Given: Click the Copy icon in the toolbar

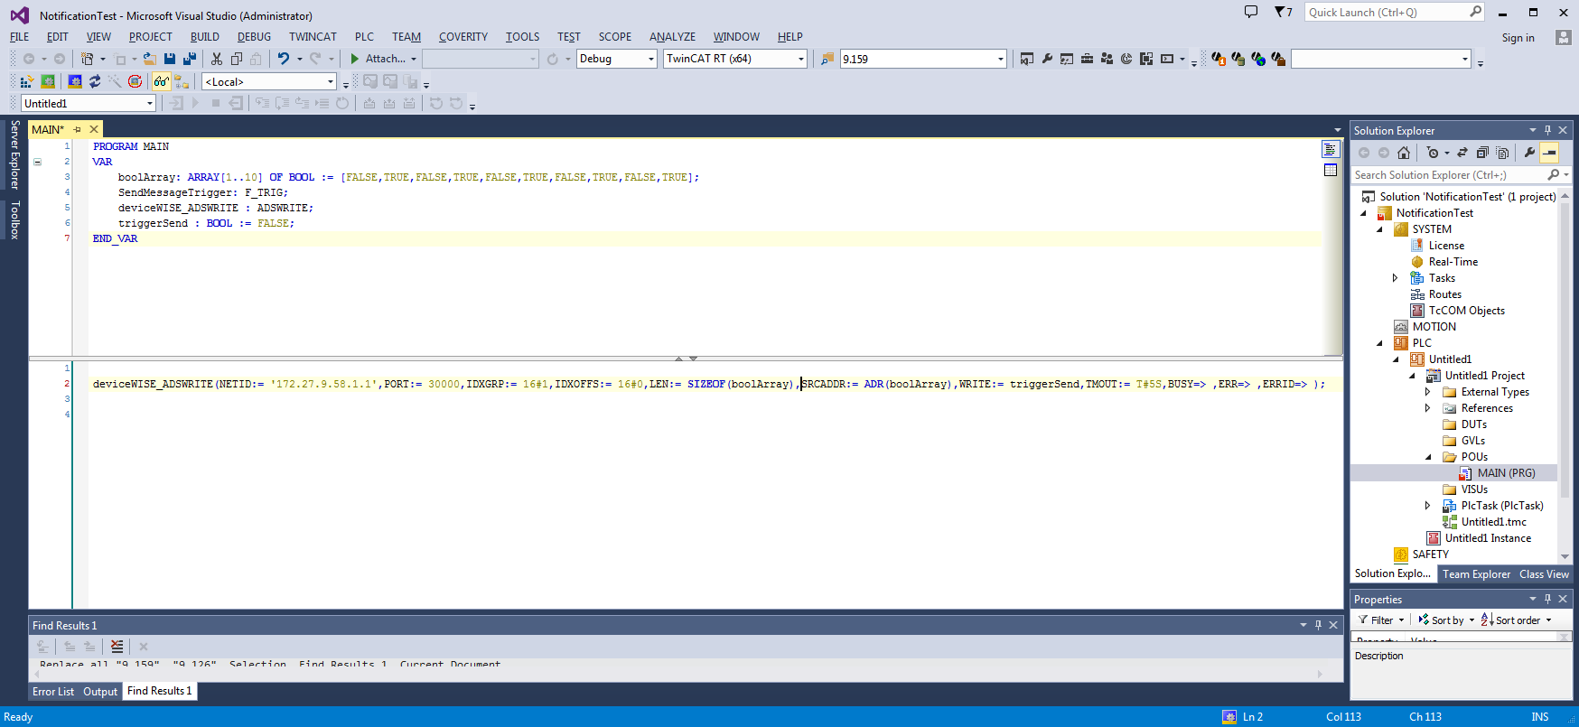Looking at the screenshot, I should (237, 59).
